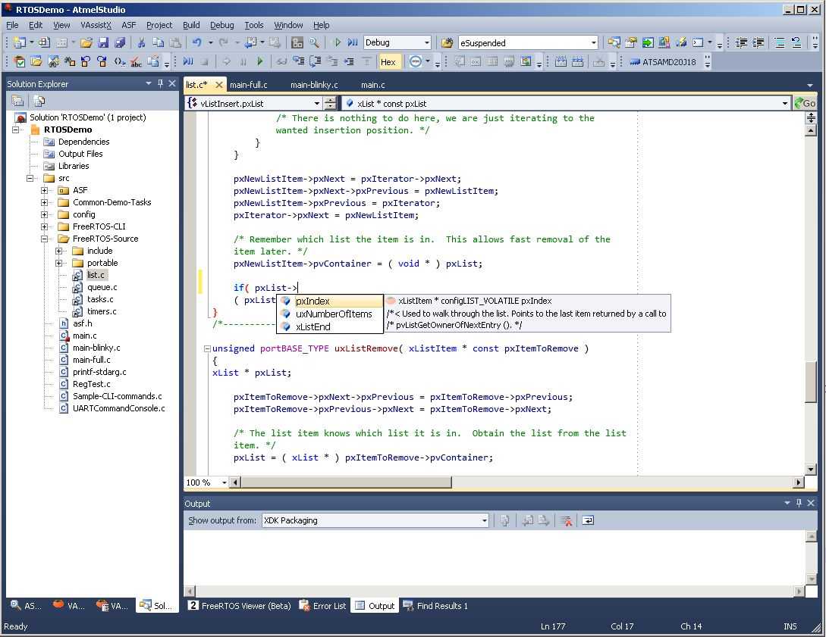The image size is (826, 637).
Task: Expand the portable folder
Action: coord(59,263)
